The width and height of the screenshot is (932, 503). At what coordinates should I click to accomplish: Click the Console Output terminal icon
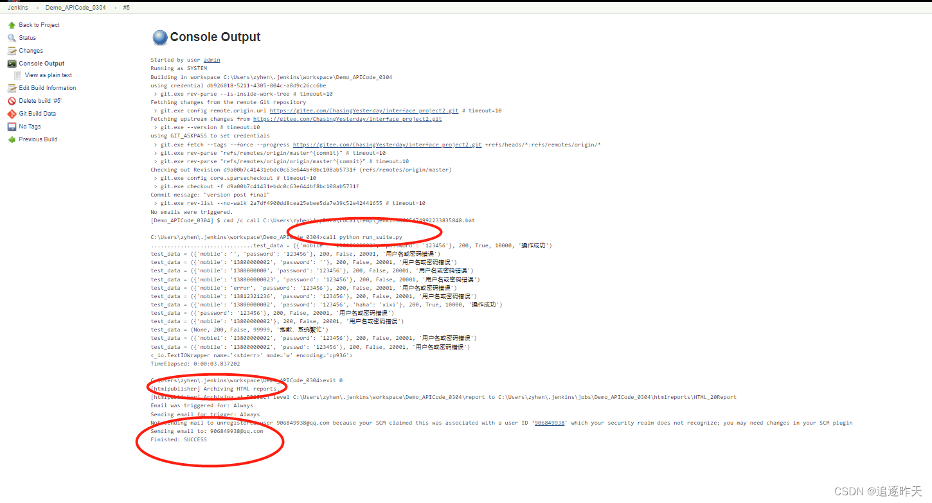tap(12, 64)
